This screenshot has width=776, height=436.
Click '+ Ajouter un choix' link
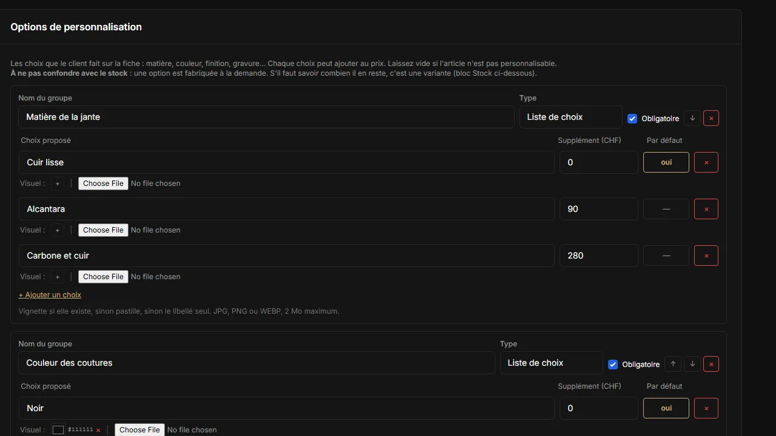[x=50, y=295]
